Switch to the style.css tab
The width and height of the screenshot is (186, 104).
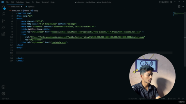tap(31, 7)
